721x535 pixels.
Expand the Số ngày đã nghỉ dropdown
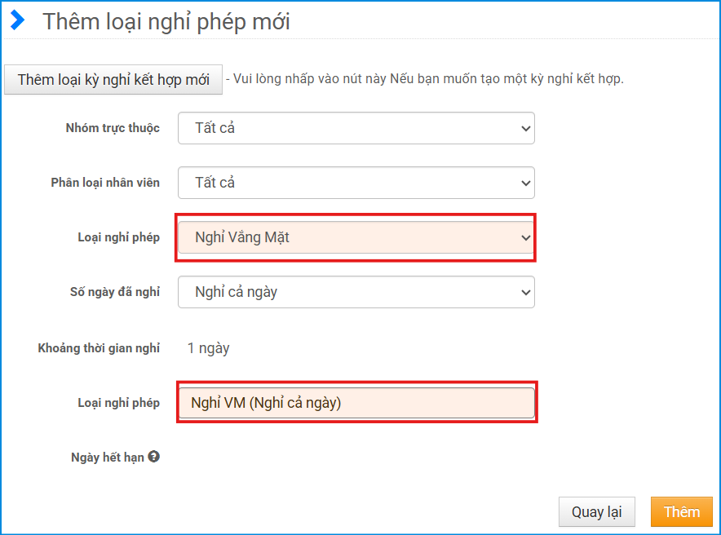pos(356,292)
